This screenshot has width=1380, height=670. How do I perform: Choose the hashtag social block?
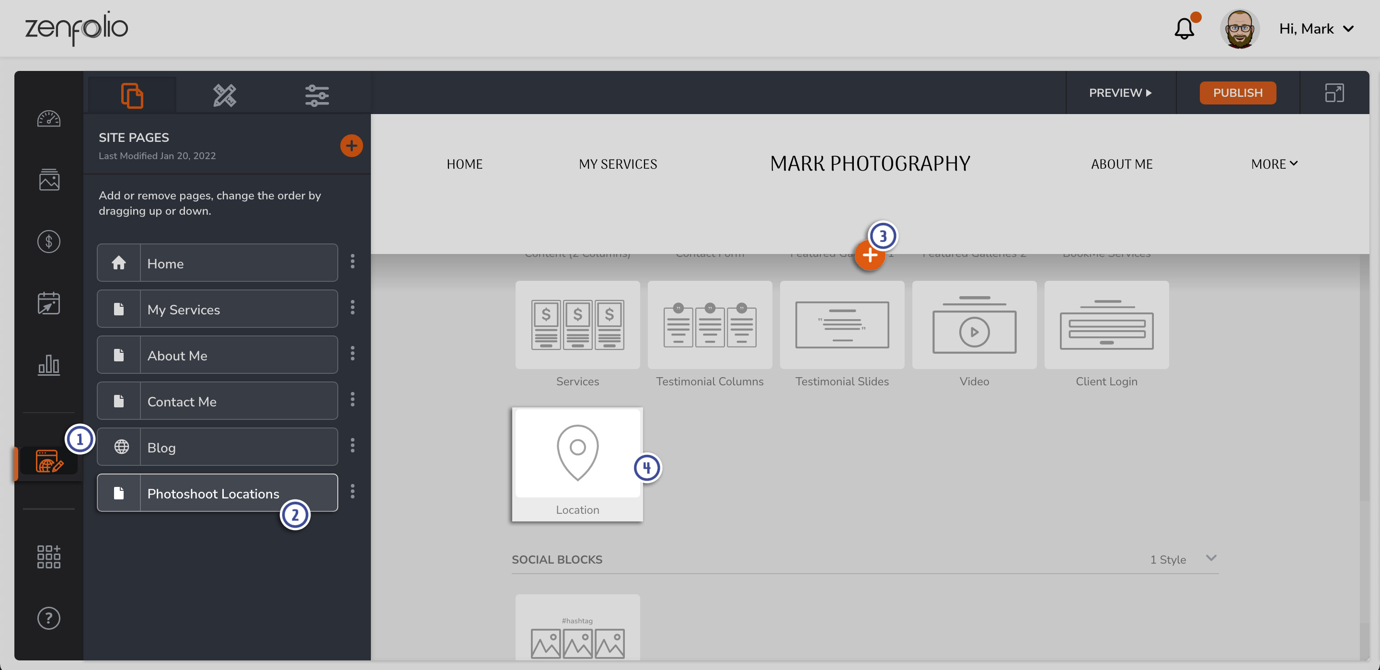point(577,627)
